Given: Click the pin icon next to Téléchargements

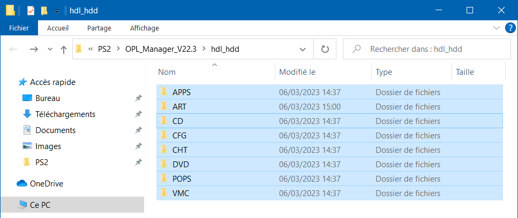Looking at the screenshot, I should [139, 114].
